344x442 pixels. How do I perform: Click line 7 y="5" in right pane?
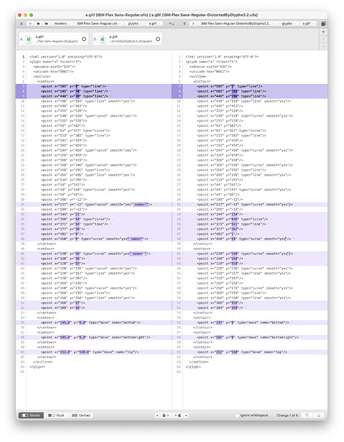click(233, 86)
